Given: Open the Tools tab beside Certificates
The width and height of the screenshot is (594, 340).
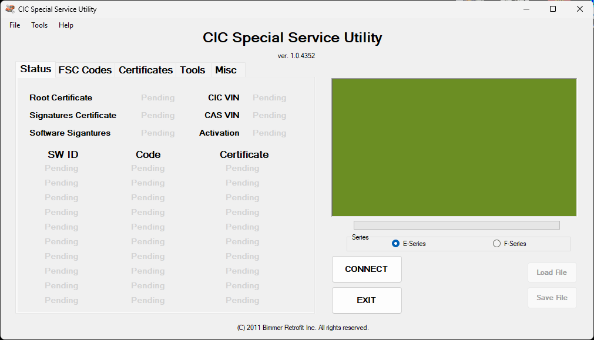Looking at the screenshot, I should [193, 70].
